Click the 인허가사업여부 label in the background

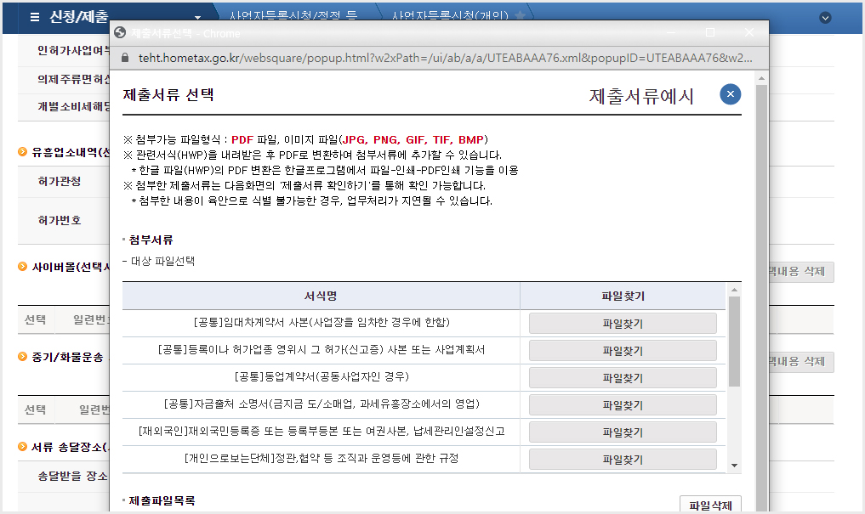coord(73,51)
